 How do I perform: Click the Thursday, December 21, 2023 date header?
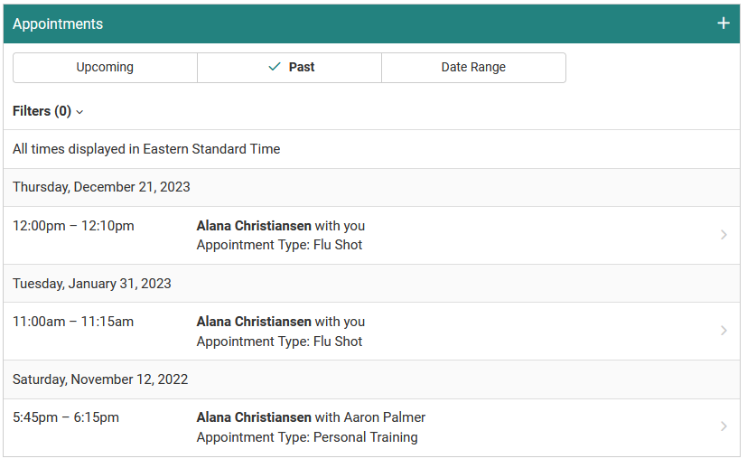[x=101, y=187]
